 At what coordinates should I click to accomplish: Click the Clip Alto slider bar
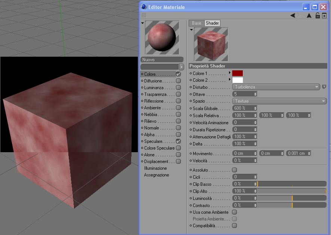click(292, 191)
